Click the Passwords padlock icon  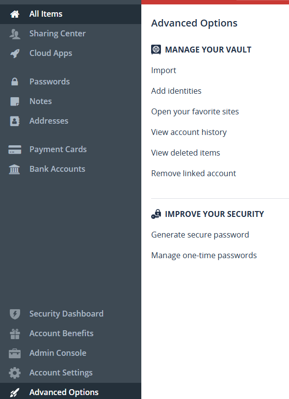15,81
